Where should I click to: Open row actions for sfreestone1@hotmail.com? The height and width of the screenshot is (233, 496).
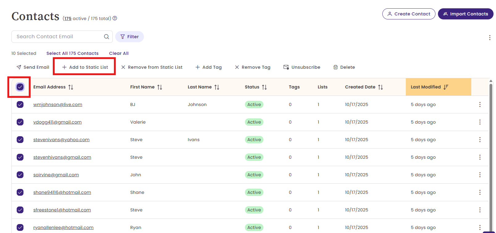(x=480, y=210)
